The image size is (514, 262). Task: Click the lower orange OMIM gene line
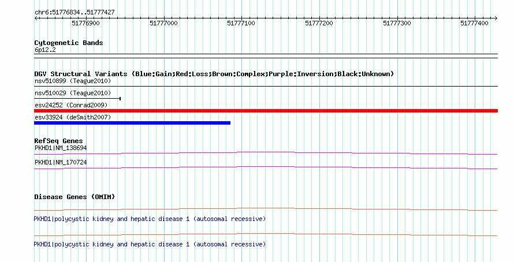266,234
